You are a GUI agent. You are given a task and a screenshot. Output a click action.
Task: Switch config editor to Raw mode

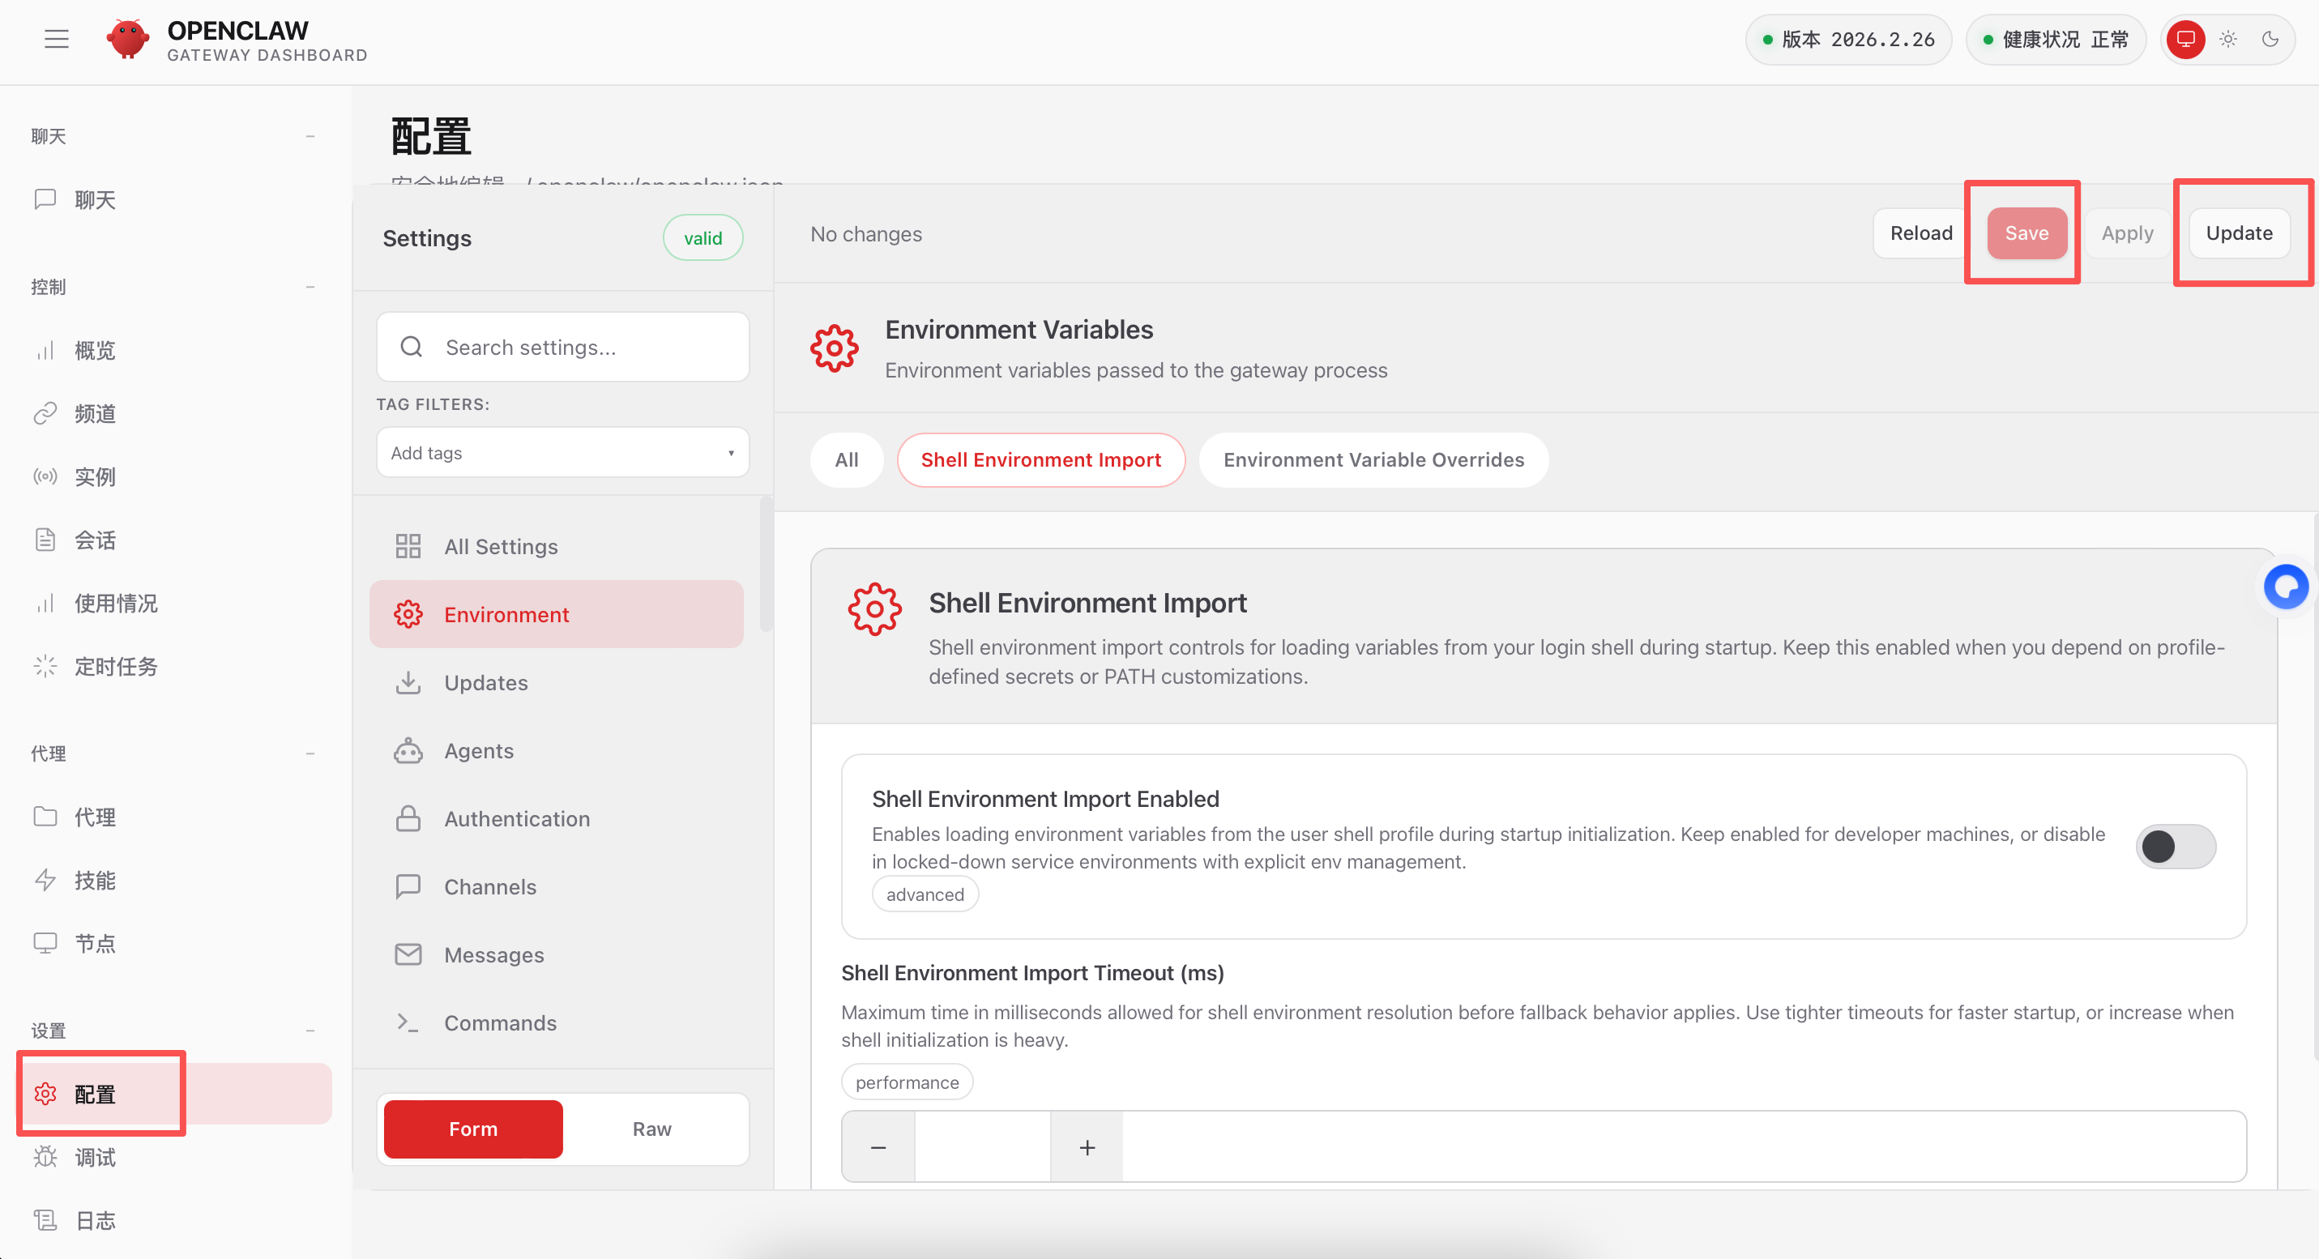(651, 1129)
